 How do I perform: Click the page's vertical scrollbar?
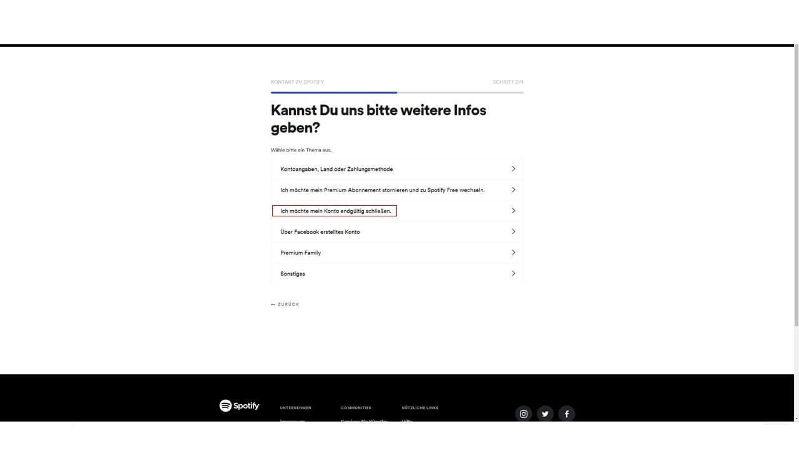[x=796, y=185]
